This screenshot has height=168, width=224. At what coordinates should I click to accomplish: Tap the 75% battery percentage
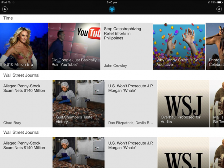(214, 2)
